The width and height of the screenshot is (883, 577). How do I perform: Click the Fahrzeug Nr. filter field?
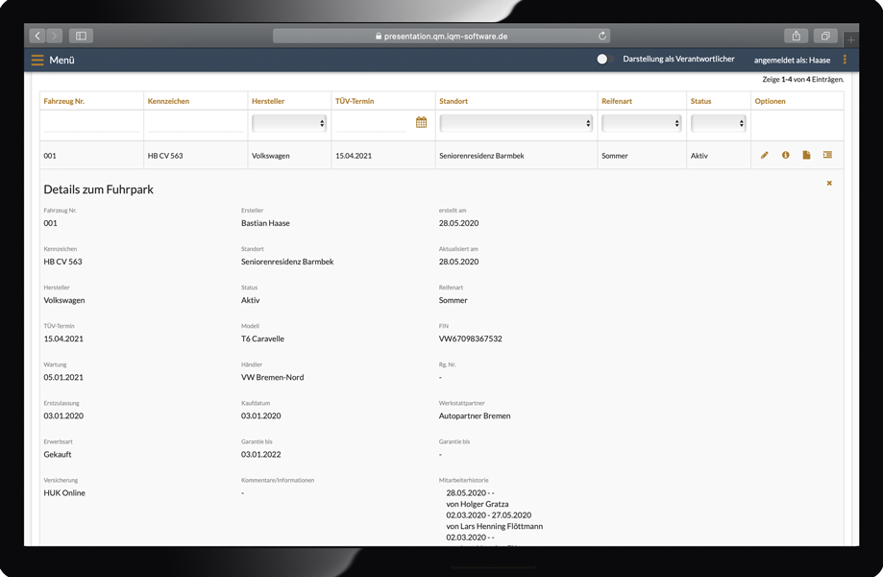pos(91,123)
